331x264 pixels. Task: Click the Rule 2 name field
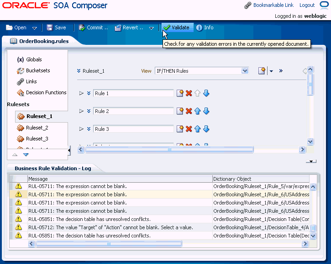tap(133, 111)
